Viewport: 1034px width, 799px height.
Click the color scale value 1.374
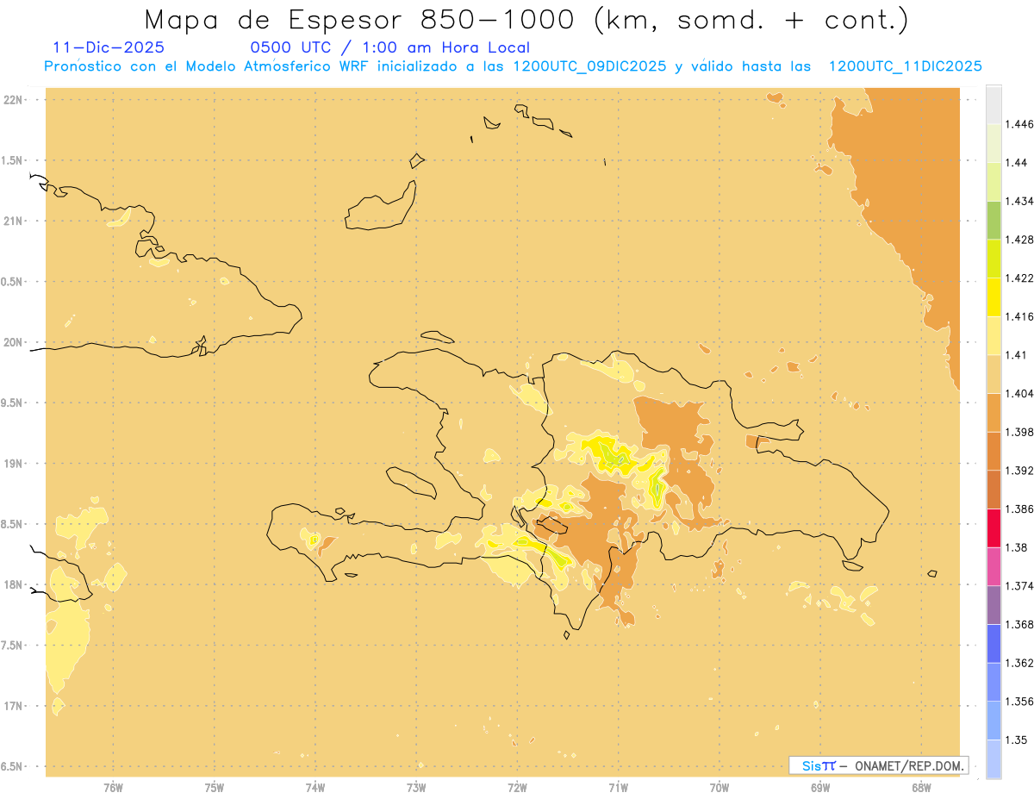click(1021, 586)
